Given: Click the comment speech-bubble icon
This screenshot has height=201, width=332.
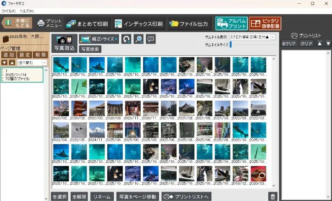Looking at the screenshot, I should (x=151, y=39).
